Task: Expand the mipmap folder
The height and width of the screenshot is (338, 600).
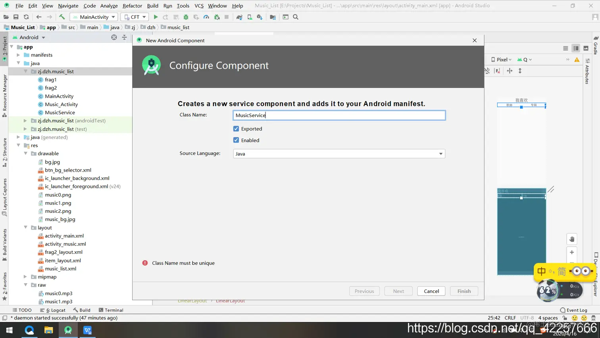Action: [x=25, y=277]
